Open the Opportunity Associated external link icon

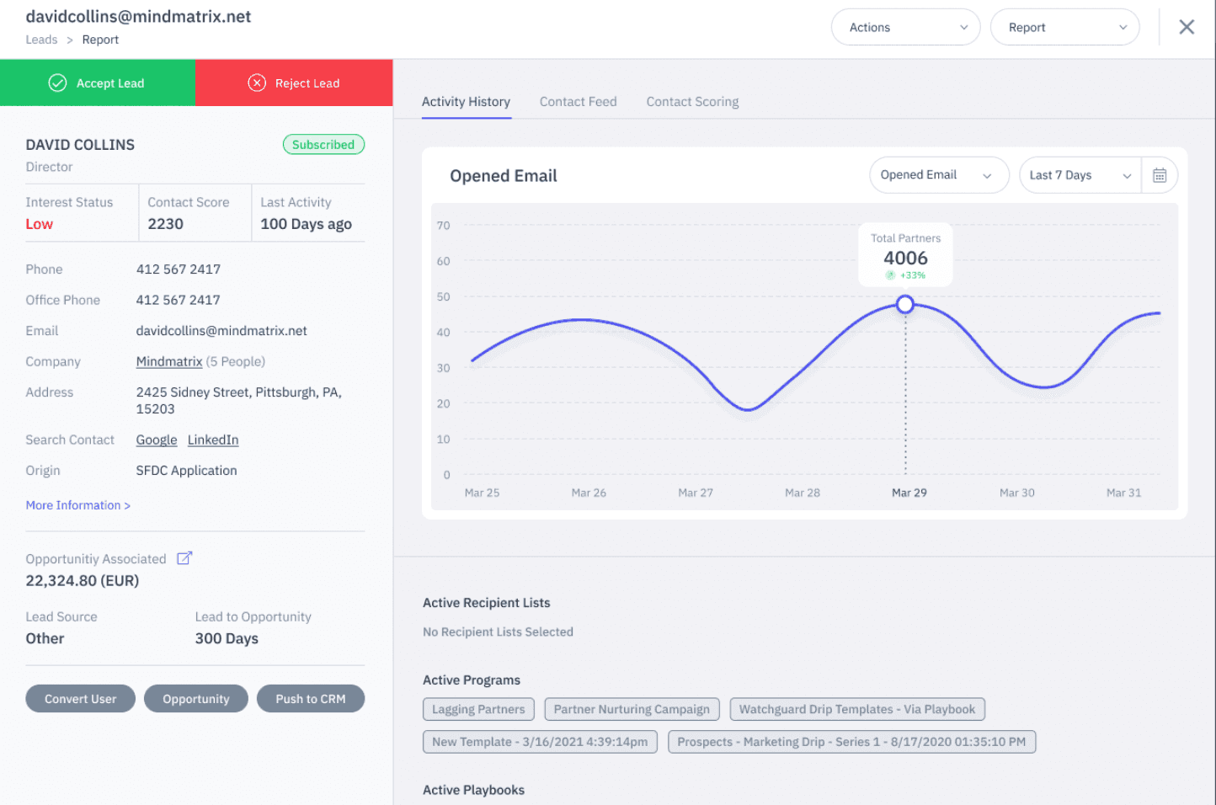[184, 558]
